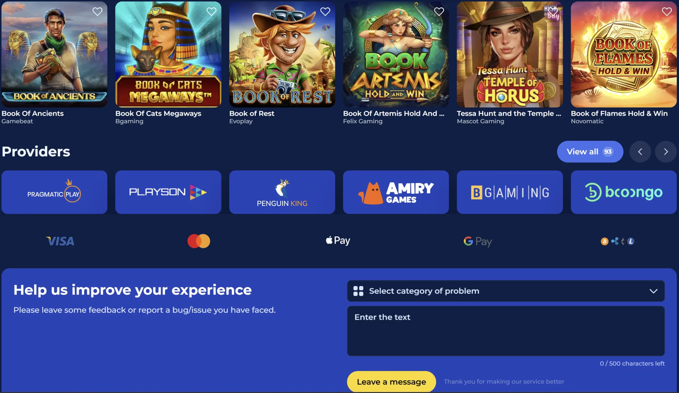Screen dimensions: 679x393
Task: Click the feedback text area
Action: (506, 331)
